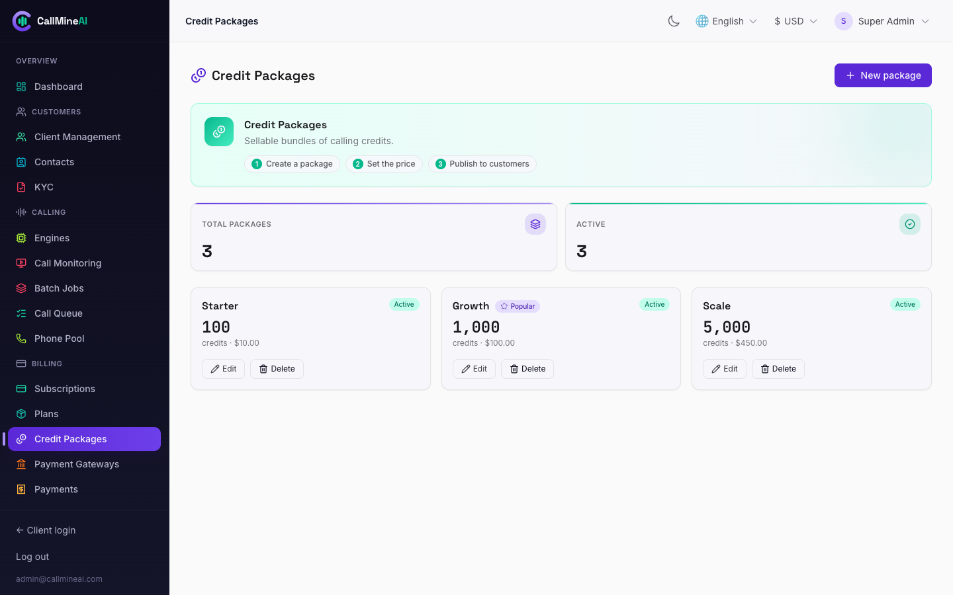Delete the Growth package
953x595 pixels.
tap(527, 369)
